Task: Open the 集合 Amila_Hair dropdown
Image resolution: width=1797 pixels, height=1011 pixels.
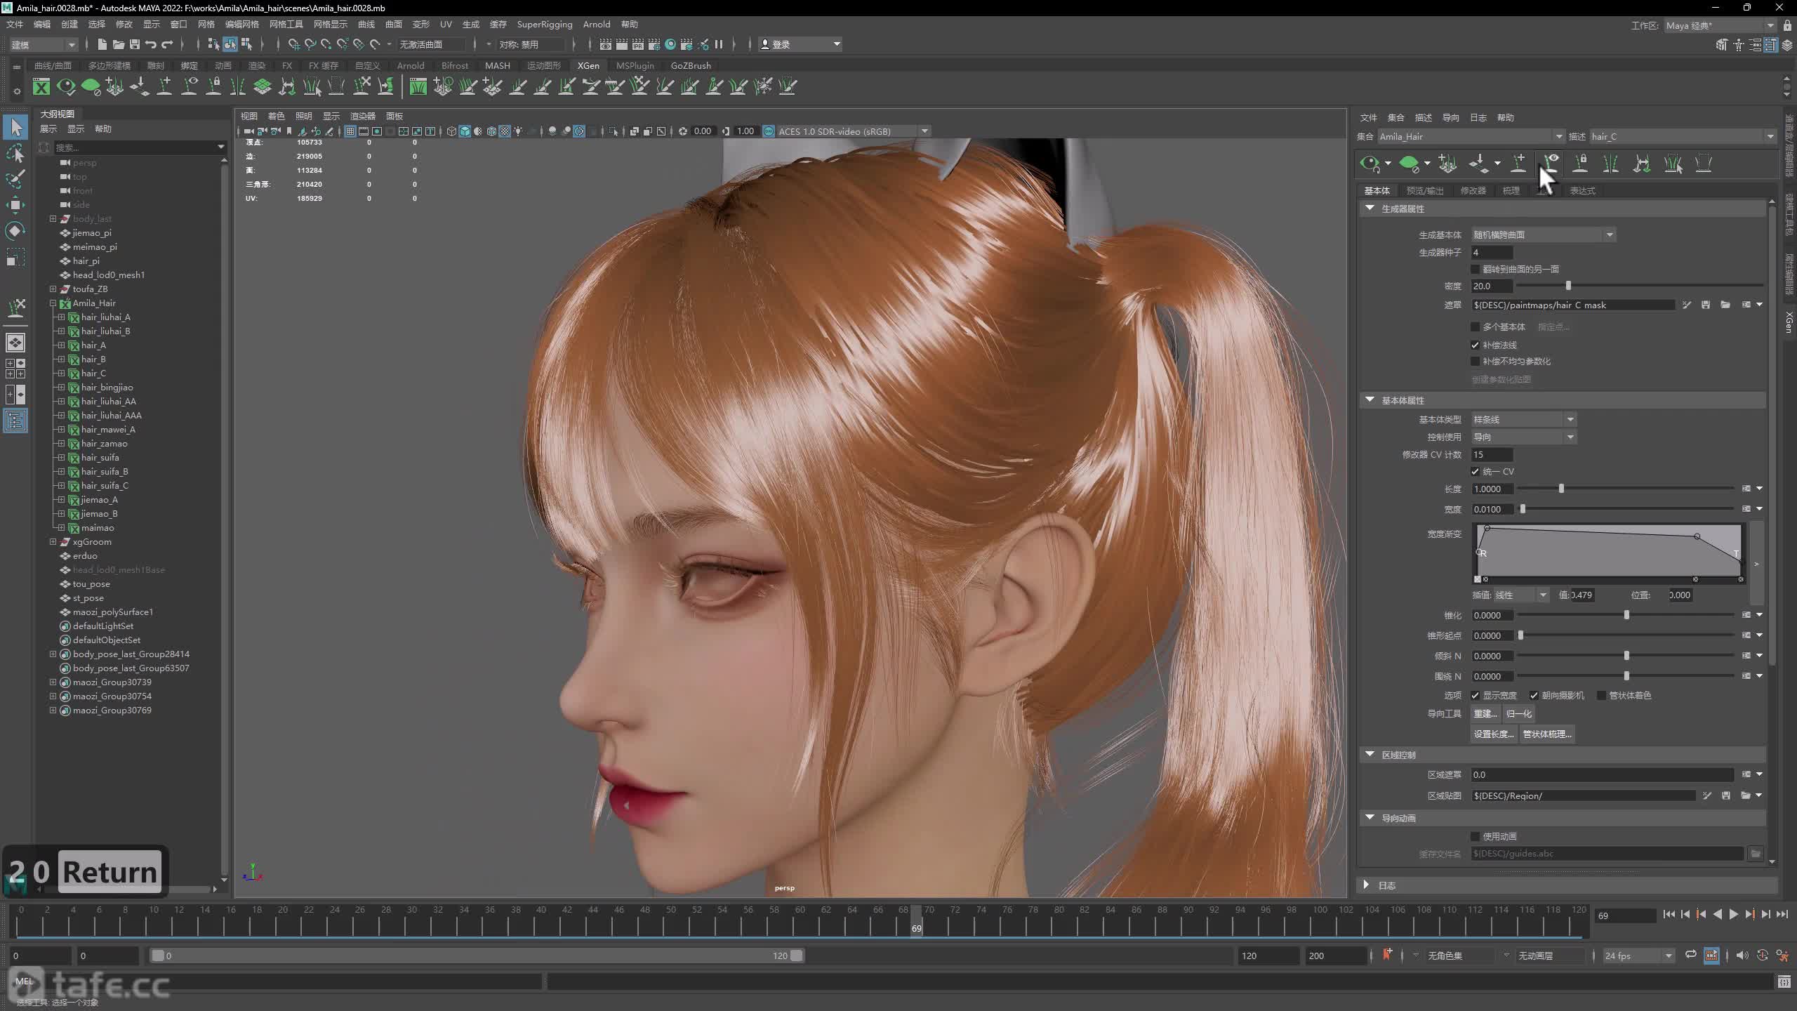Action: click(x=1471, y=137)
